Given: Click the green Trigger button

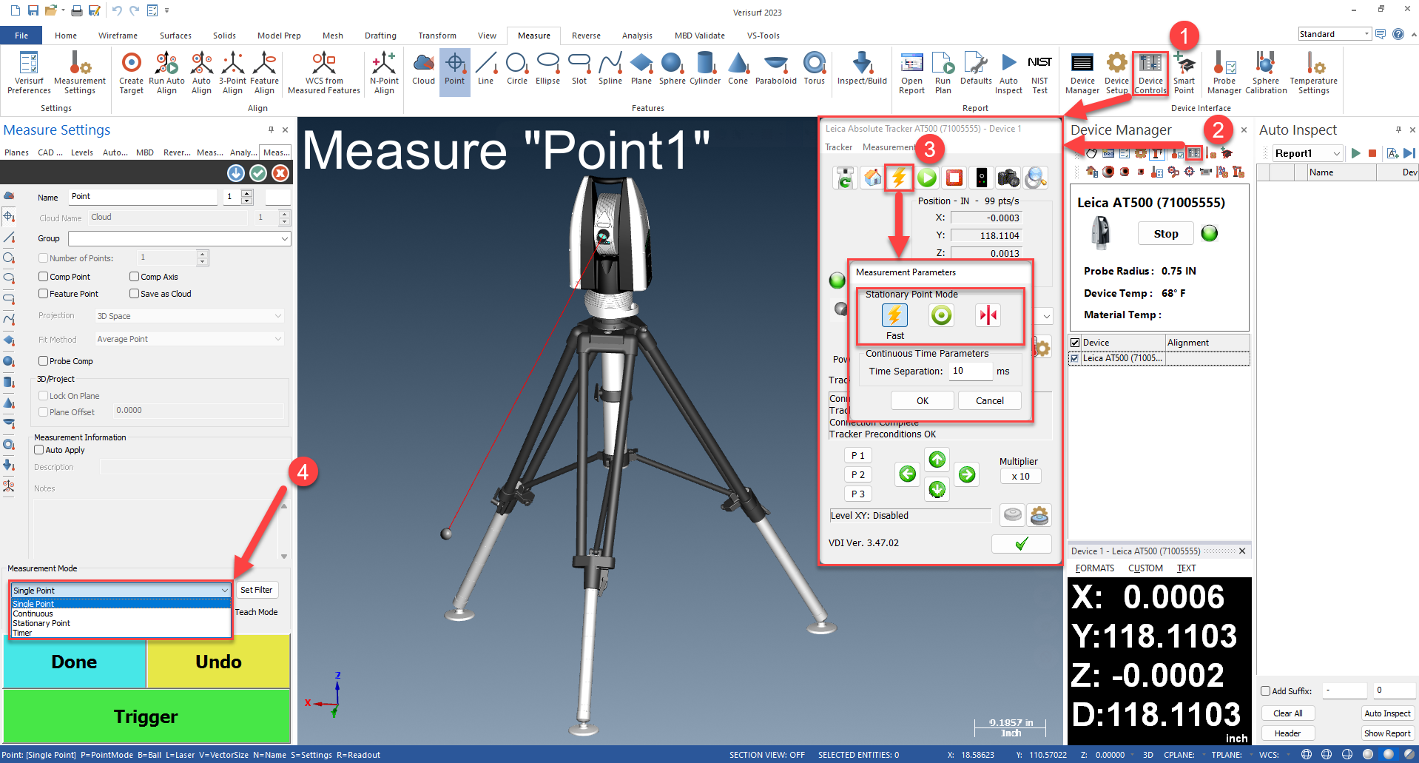Looking at the screenshot, I should [146, 716].
